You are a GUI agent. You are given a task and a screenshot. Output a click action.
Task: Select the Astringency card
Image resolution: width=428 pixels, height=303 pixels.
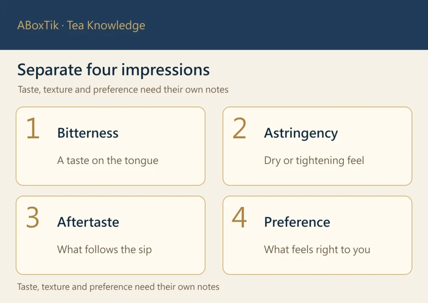[317, 146]
